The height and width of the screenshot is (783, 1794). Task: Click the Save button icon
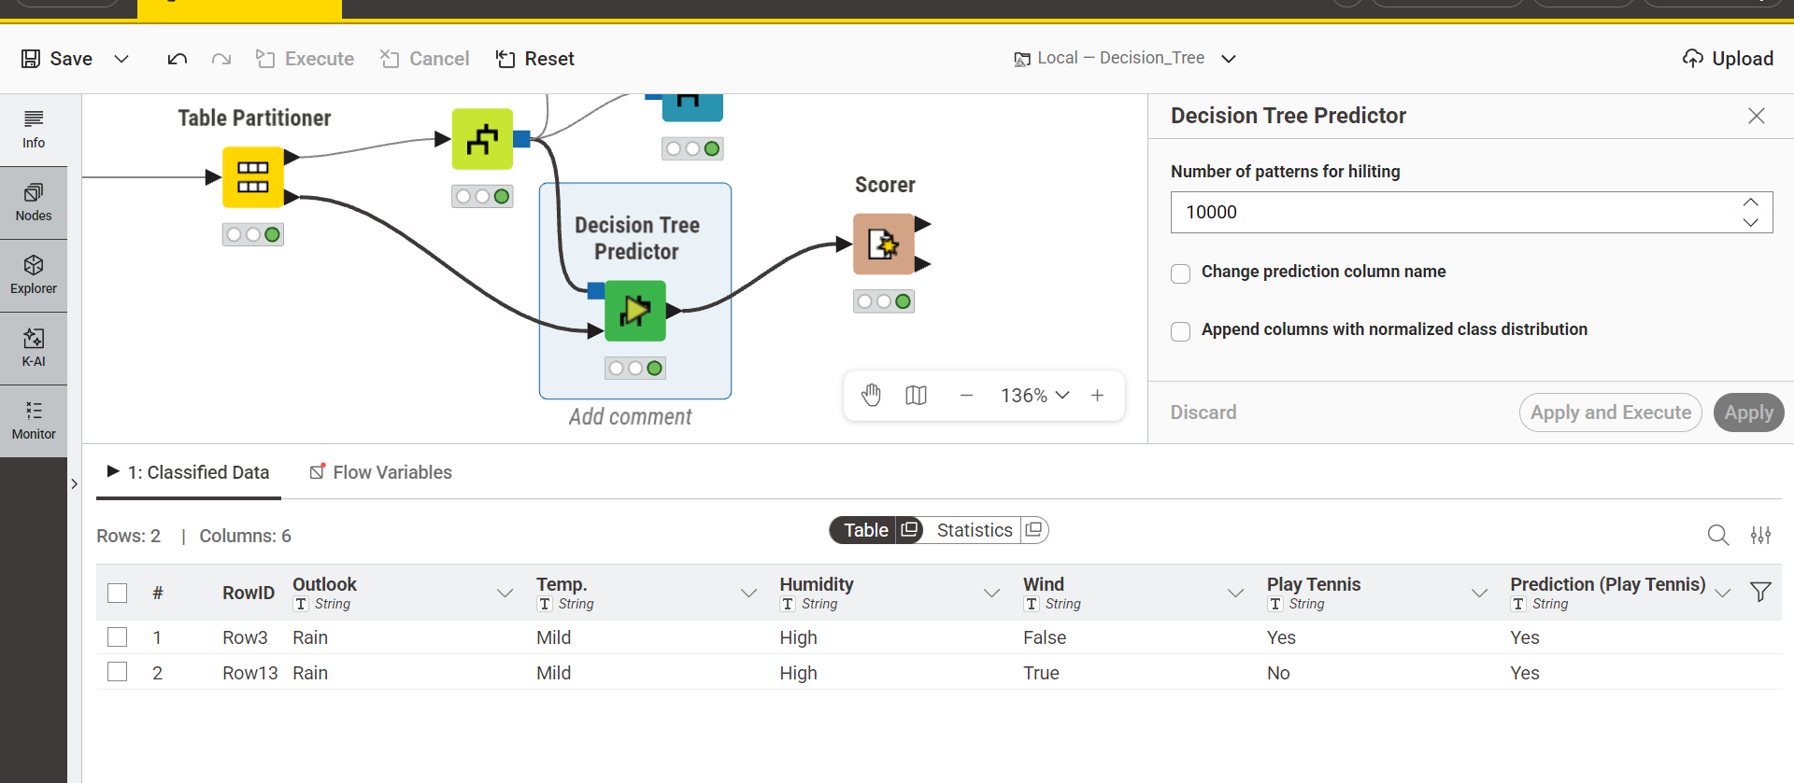pos(31,59)
